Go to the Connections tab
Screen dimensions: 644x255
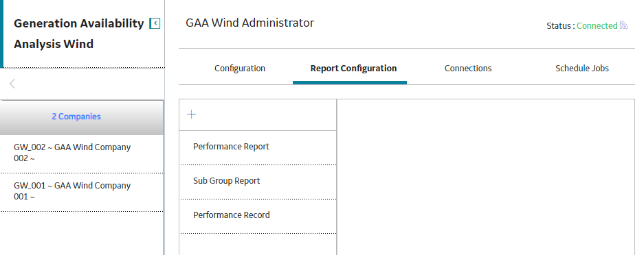click(468, 69)
